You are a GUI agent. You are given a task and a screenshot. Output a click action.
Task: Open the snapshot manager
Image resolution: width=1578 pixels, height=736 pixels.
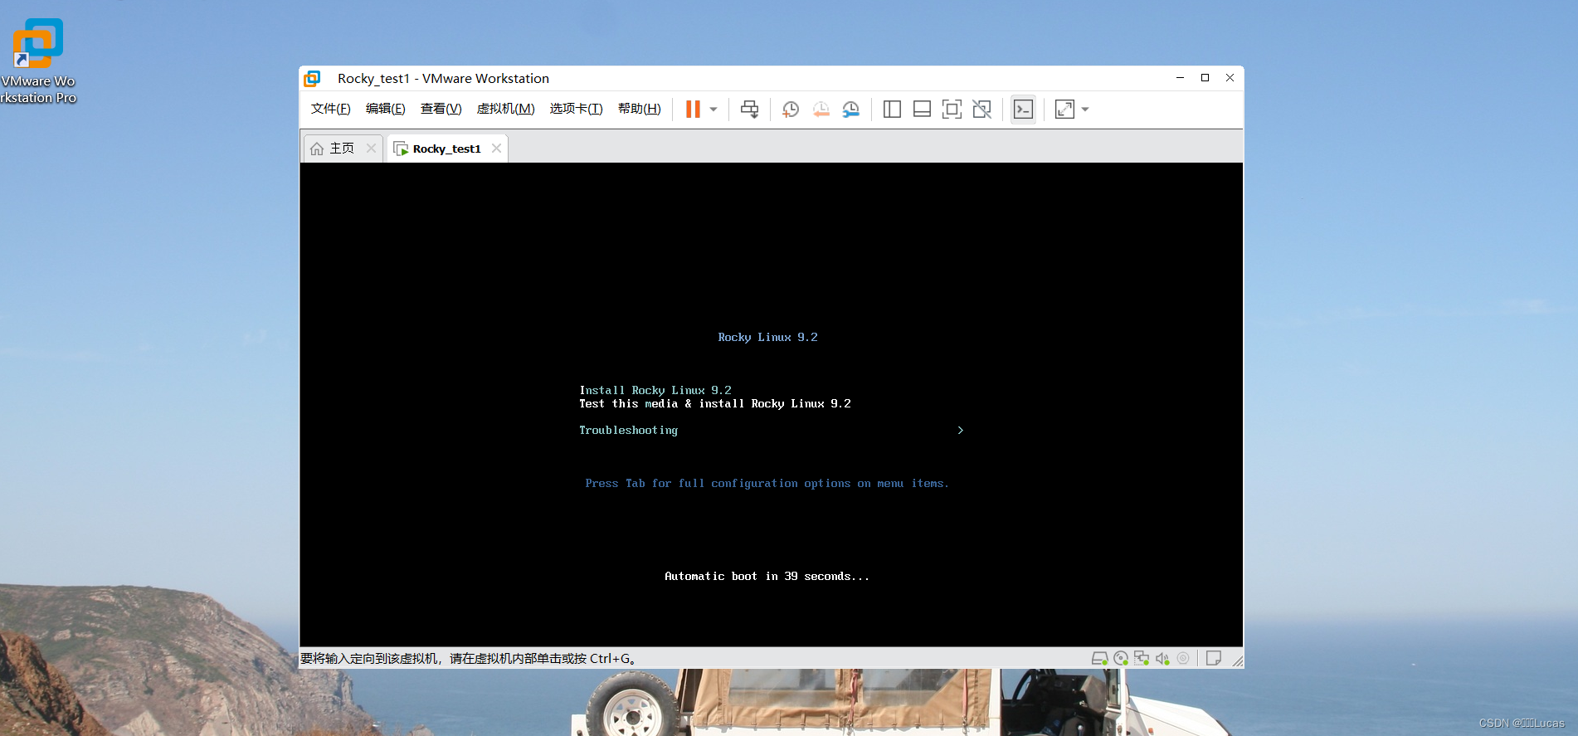(x=850, y=110)
